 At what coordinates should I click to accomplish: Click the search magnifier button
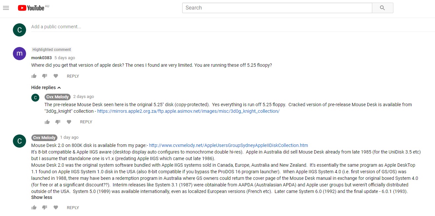[383, 8]
